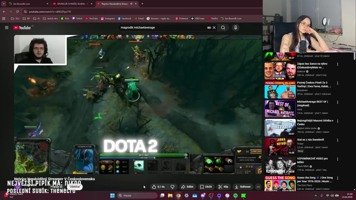The height and width of the screenshot is (200, 356).
Task: Open Discord from the taskbar
Action: [203, 196]
